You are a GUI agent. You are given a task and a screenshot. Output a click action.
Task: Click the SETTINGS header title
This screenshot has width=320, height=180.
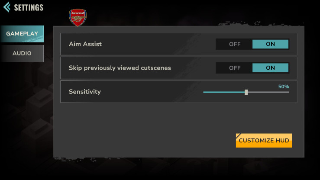pyautogui.click(x=29, y=8)
